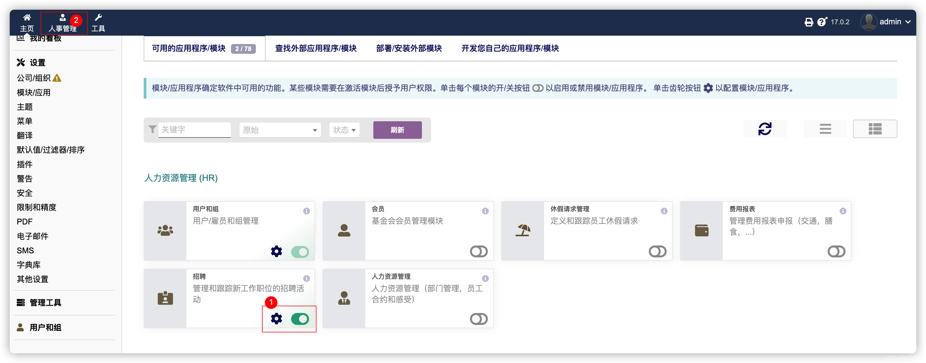Open the 部署/安装外部模块 tab
This screenshot has width=926, height=363.
(409, 48)
